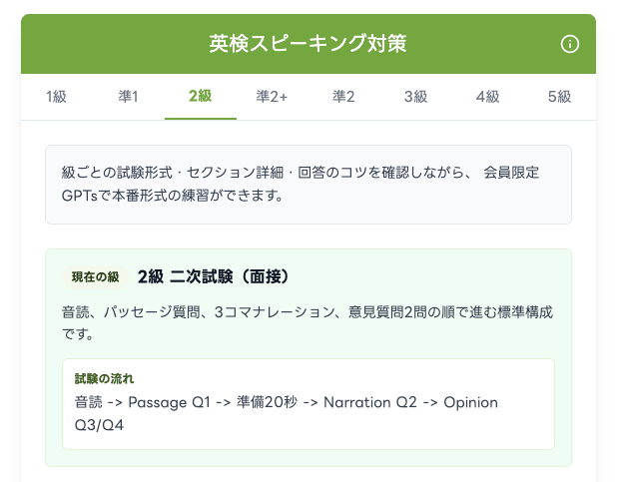Click the 試験の流れ label

104,378
